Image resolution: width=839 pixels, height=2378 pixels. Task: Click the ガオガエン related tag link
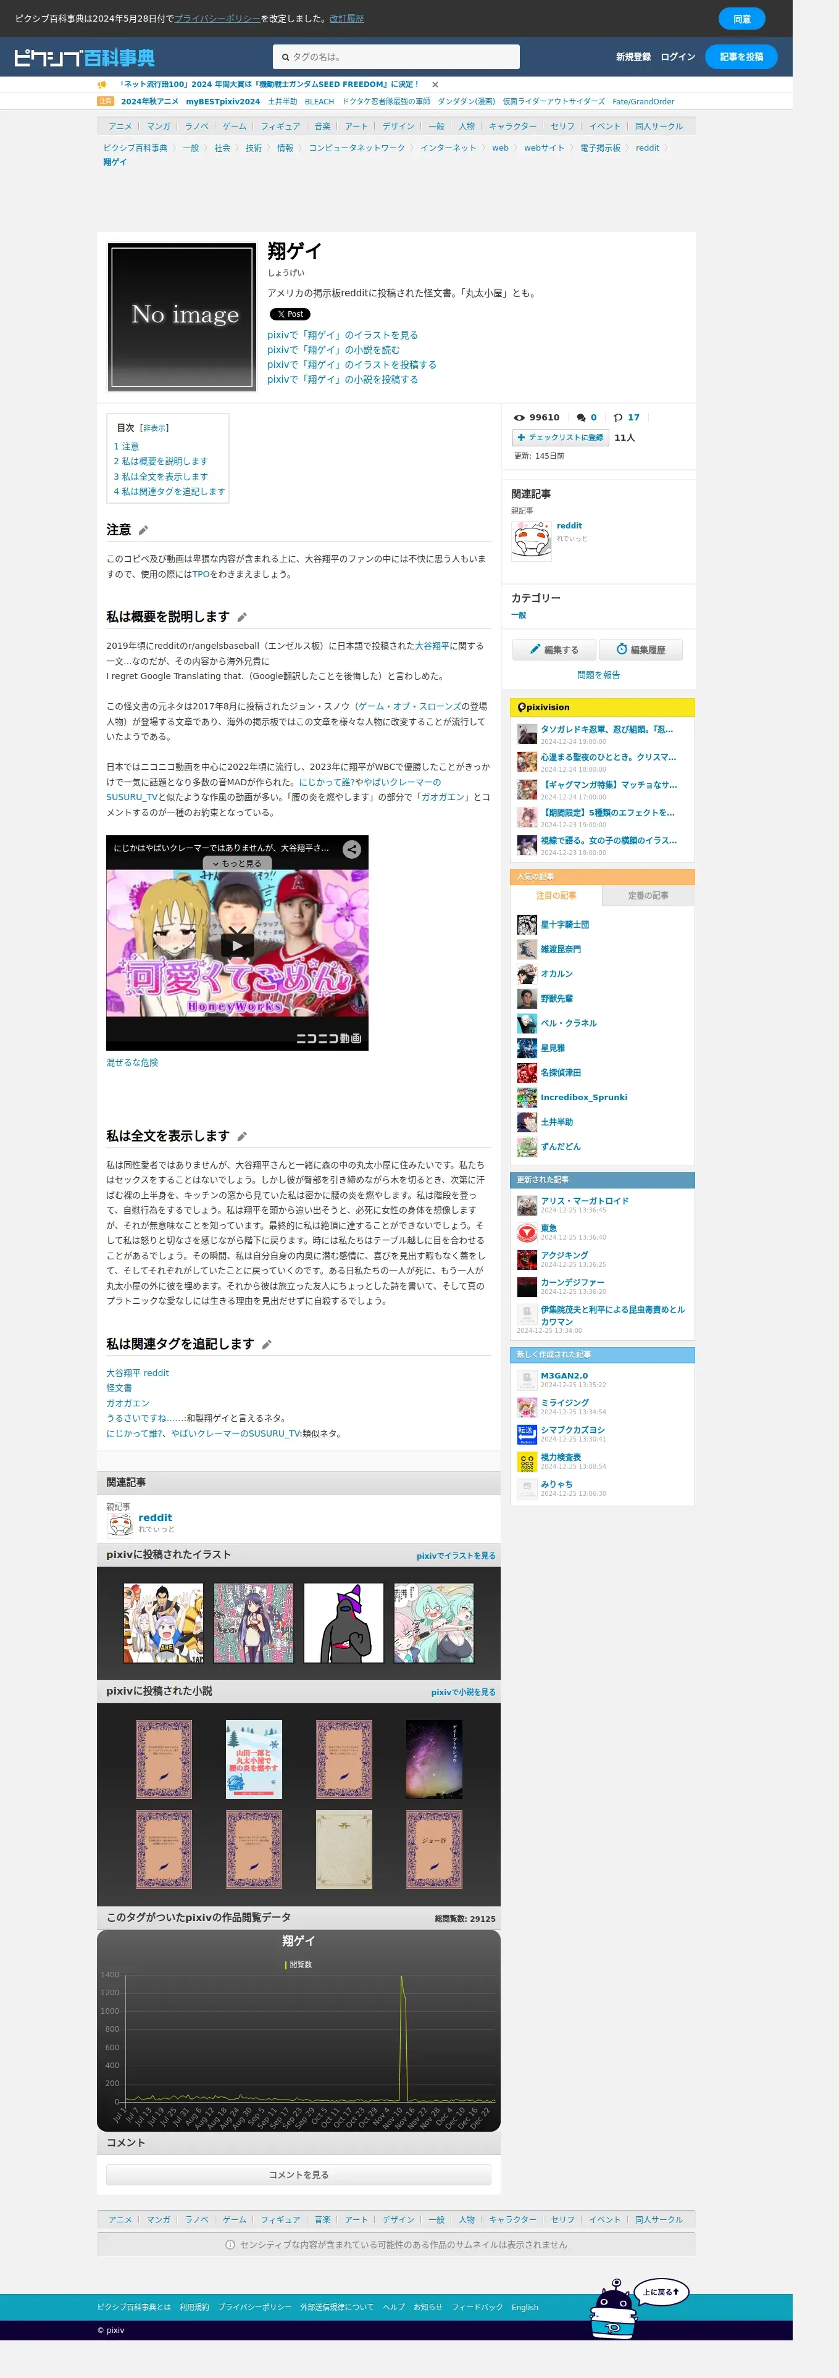click(x=127, y=1403)
